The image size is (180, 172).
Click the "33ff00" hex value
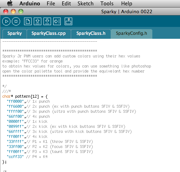(x=15, y=147)
